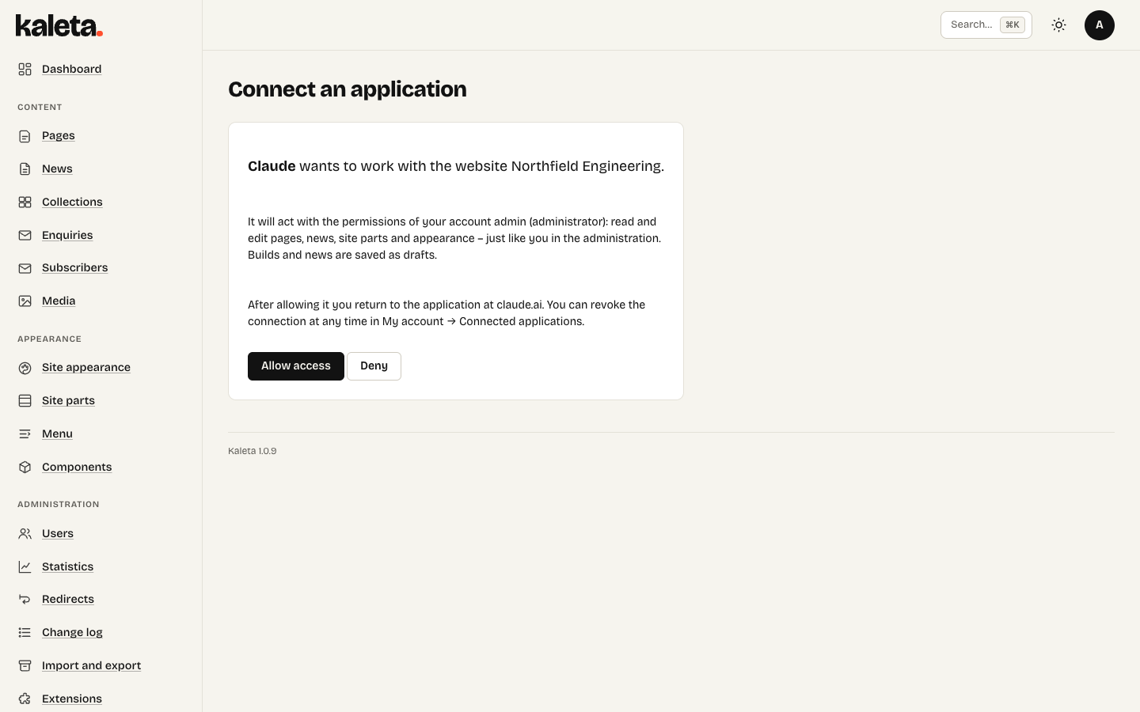Open the Site parts link
The image size is (1140, 712).
pos(68,400)
